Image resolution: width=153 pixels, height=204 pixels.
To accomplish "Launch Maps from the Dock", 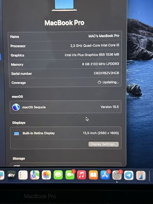I will (35, 175).
